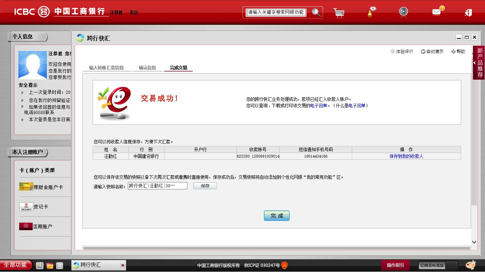Click the snapshot name input field
485x272 pixels.
pos(157,186)
